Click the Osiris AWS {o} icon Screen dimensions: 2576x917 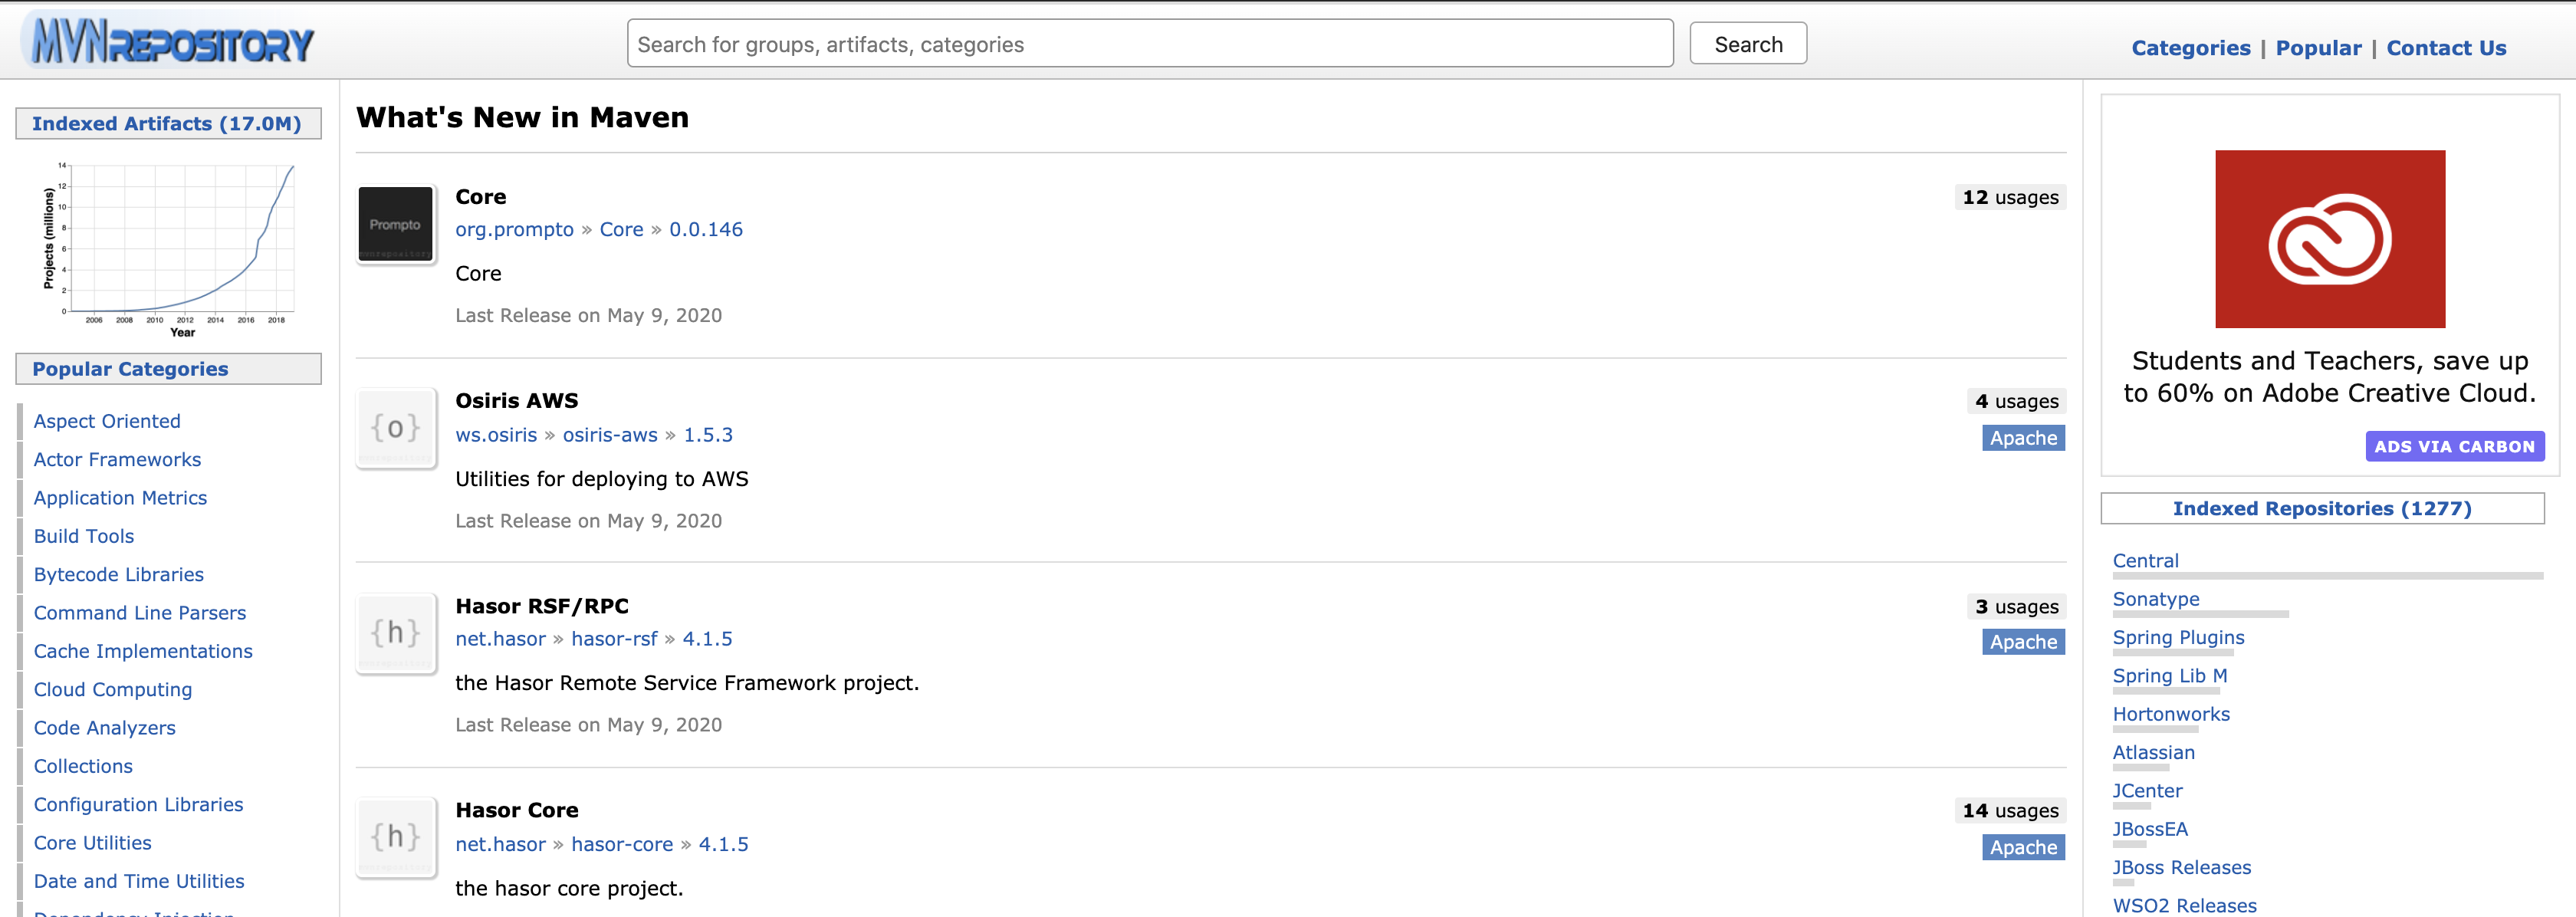point(395,428)
